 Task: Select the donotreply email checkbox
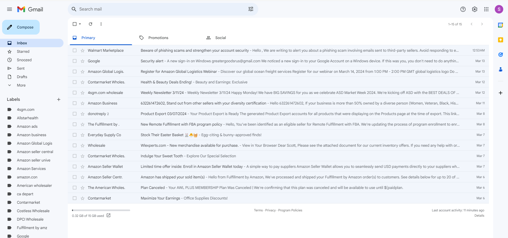pos(75,114)
